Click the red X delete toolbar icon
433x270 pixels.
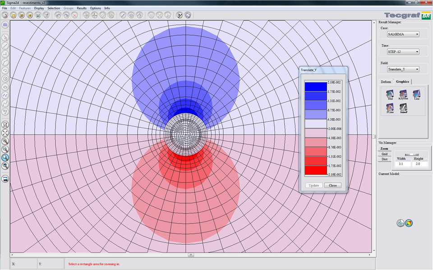tap(74, 15)
